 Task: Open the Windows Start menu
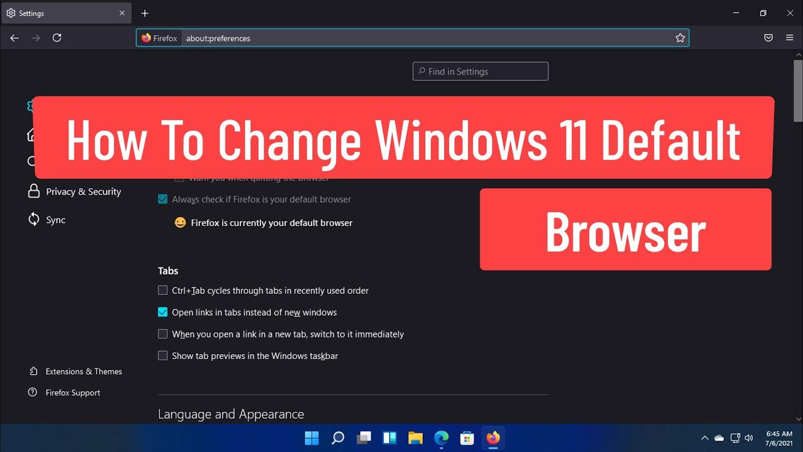click(312, 438)
